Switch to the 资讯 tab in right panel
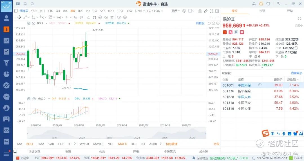The height and width of the screenshot is (161, 304). click(262, 11)
